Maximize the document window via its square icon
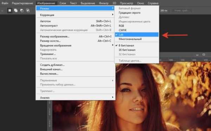Viewport: 211px width, 131px height. [204, 55]
